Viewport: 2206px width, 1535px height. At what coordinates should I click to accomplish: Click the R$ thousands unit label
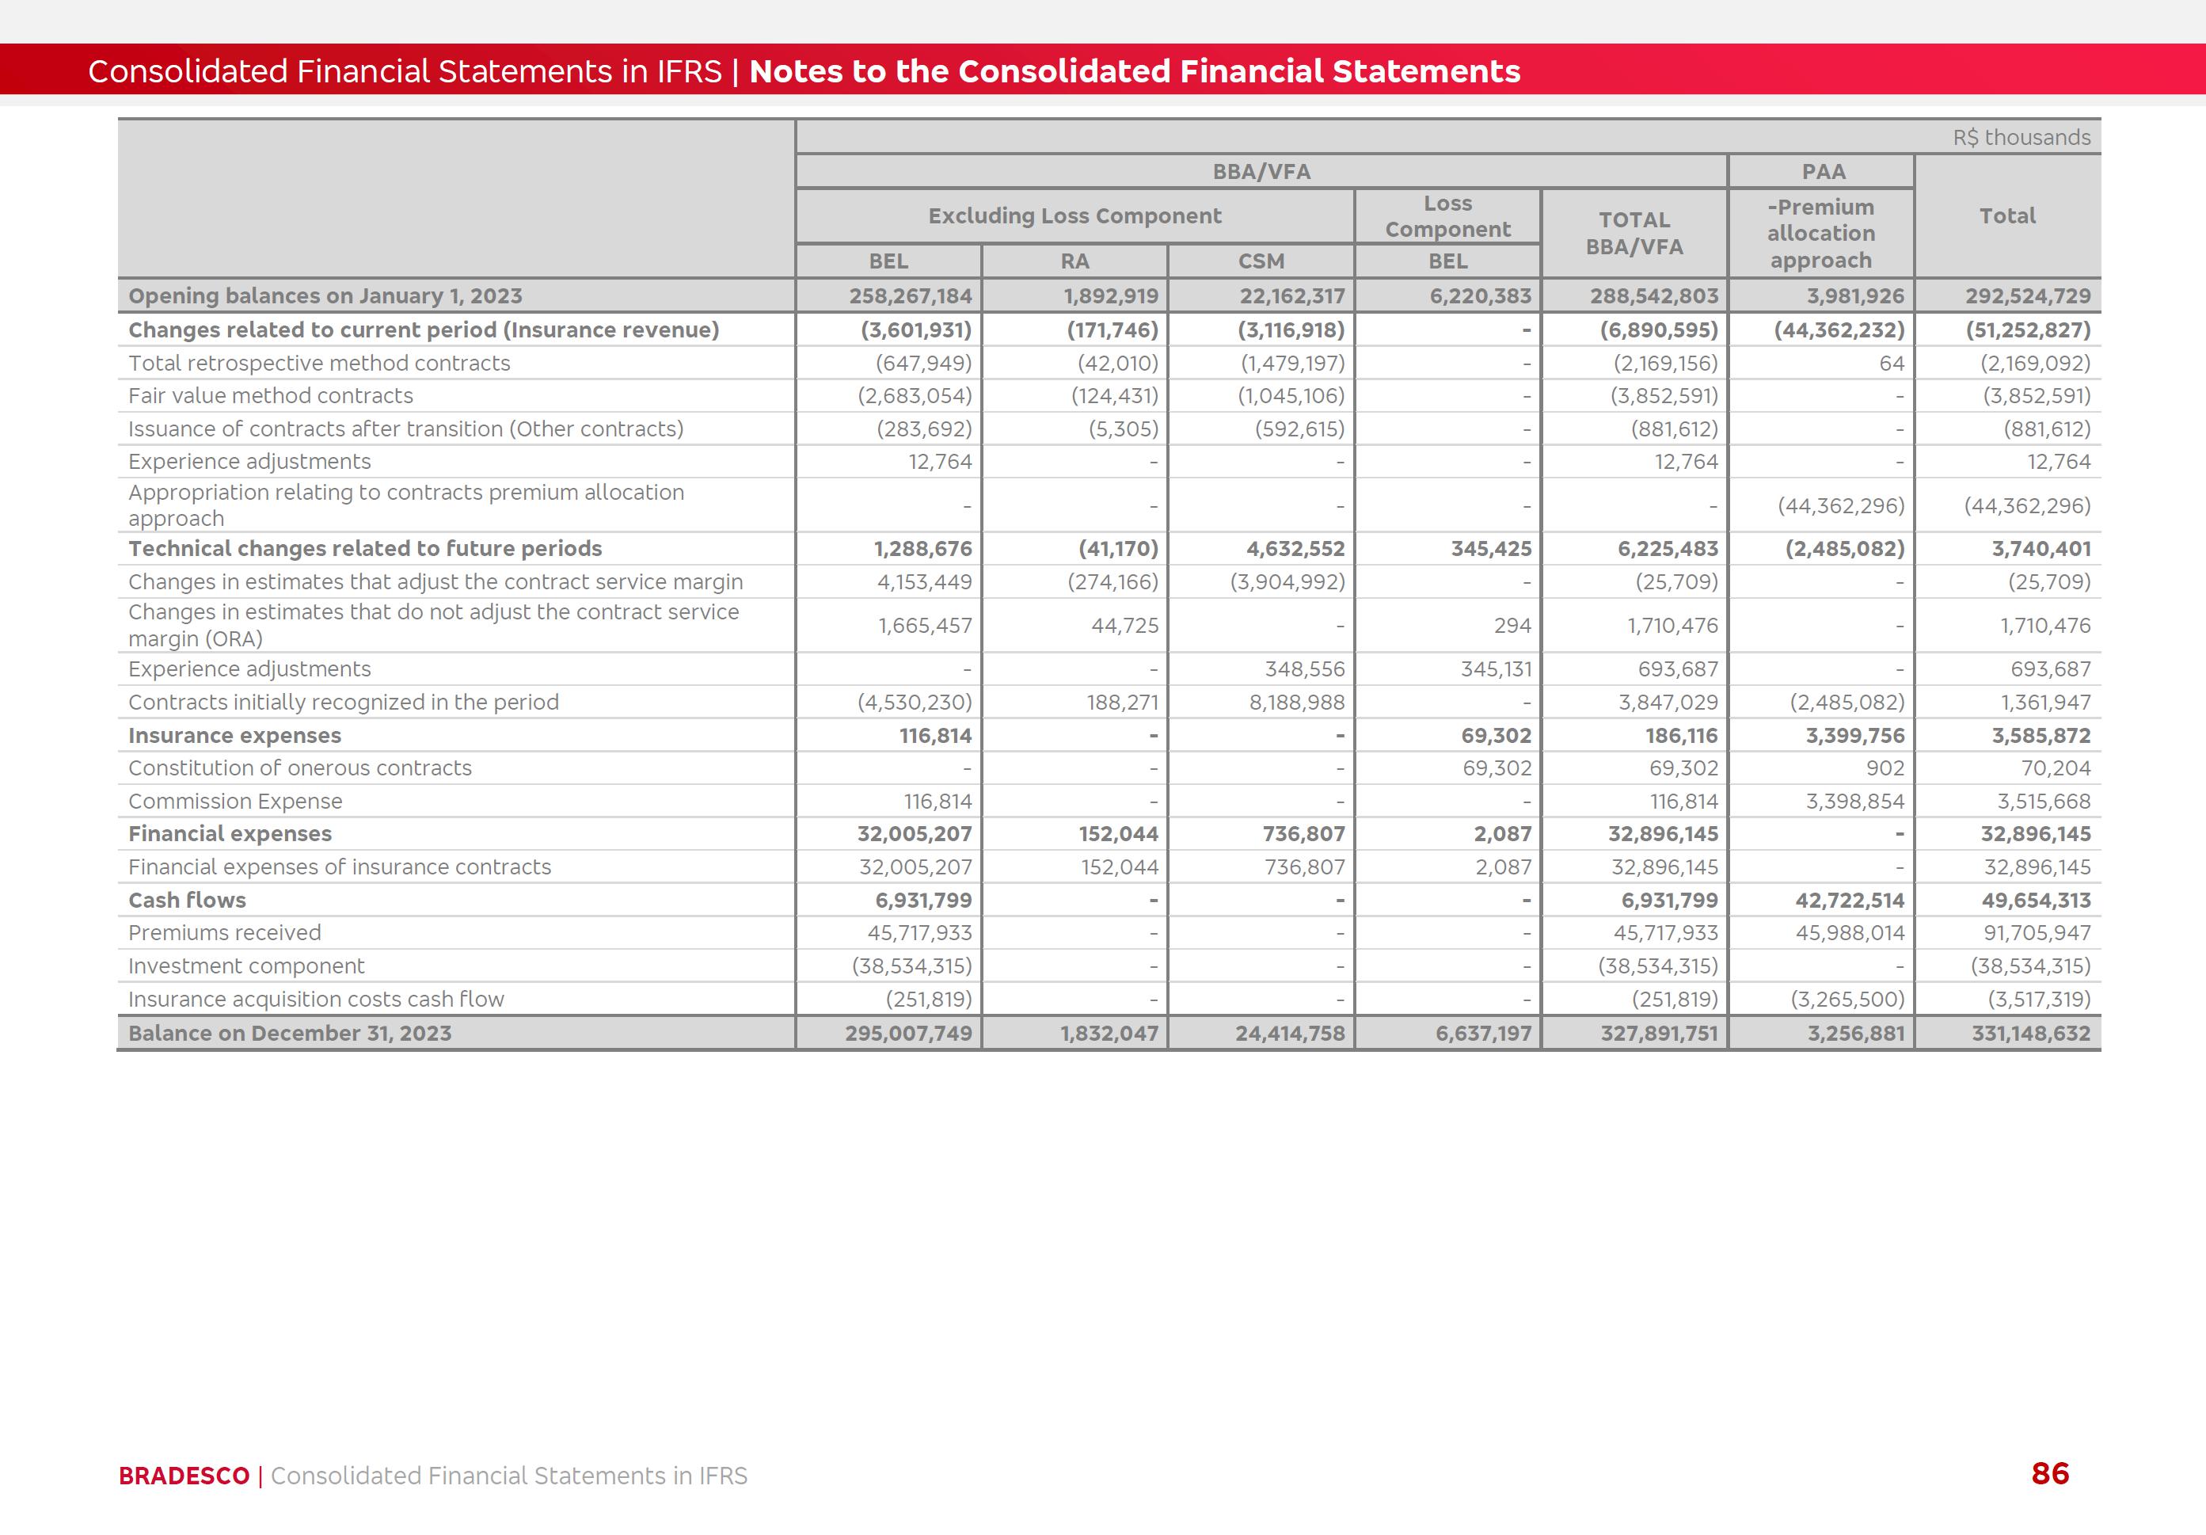click(x=2021, y=138)
